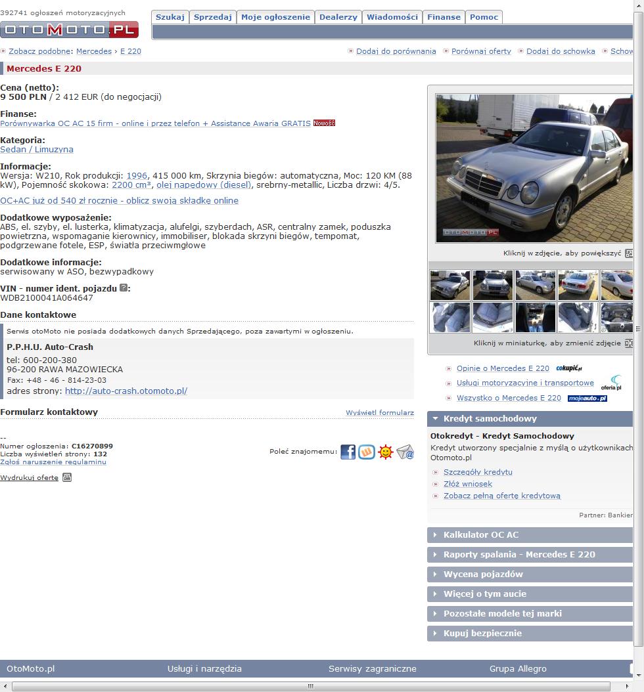The height and width of the screenshot is (692, 644).
Task: Click the mojeauto.pl logo
Action: [x=587, y=398]
